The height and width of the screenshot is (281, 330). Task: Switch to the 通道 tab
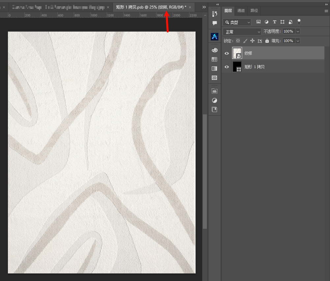click(x=241, y=11)
